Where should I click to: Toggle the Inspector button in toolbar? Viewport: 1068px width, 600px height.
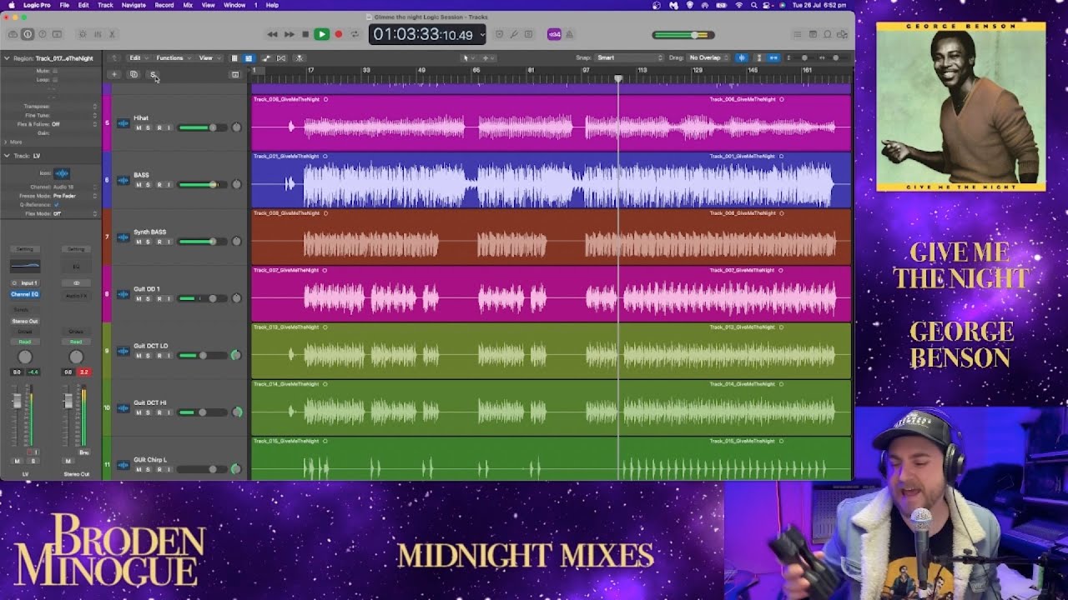tap(28, 34)
